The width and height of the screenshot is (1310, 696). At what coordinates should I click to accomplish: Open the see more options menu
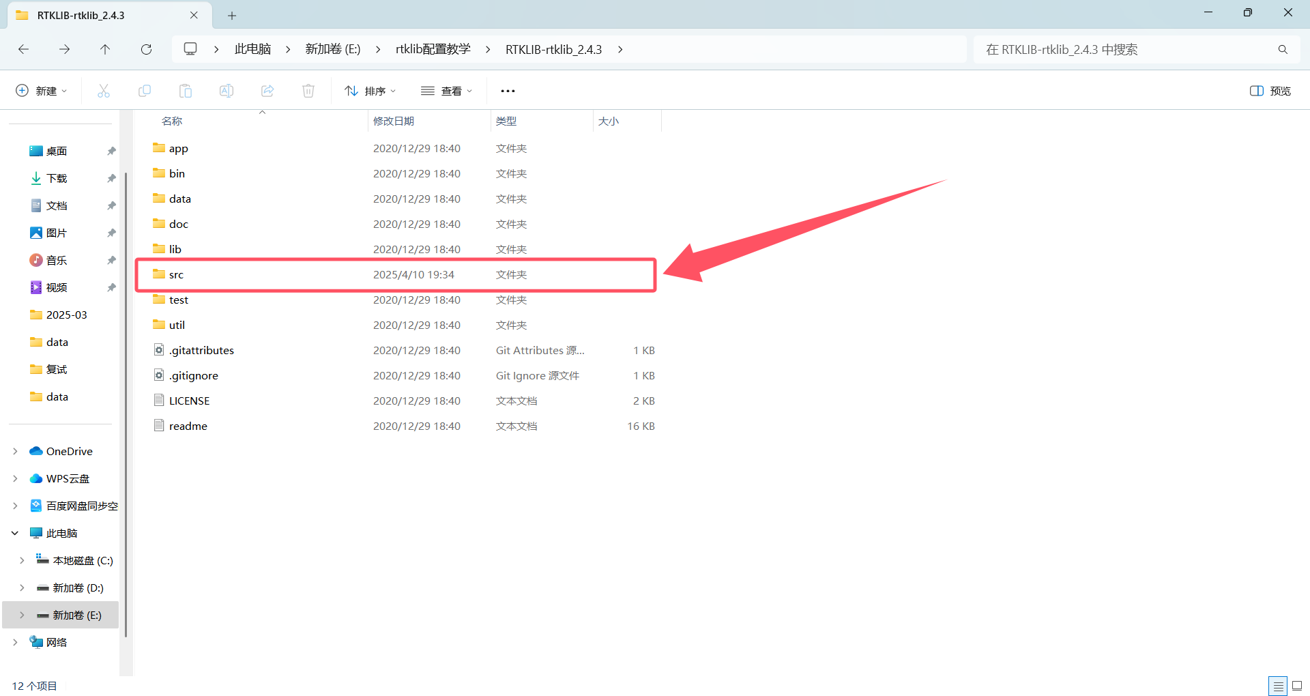[508, 90]
